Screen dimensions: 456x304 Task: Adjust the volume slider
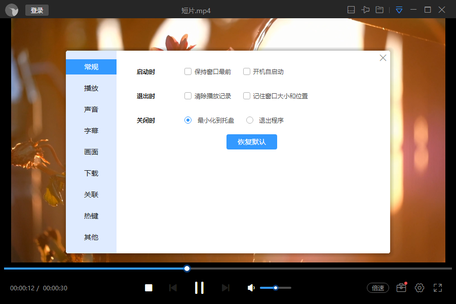point(275,287)
